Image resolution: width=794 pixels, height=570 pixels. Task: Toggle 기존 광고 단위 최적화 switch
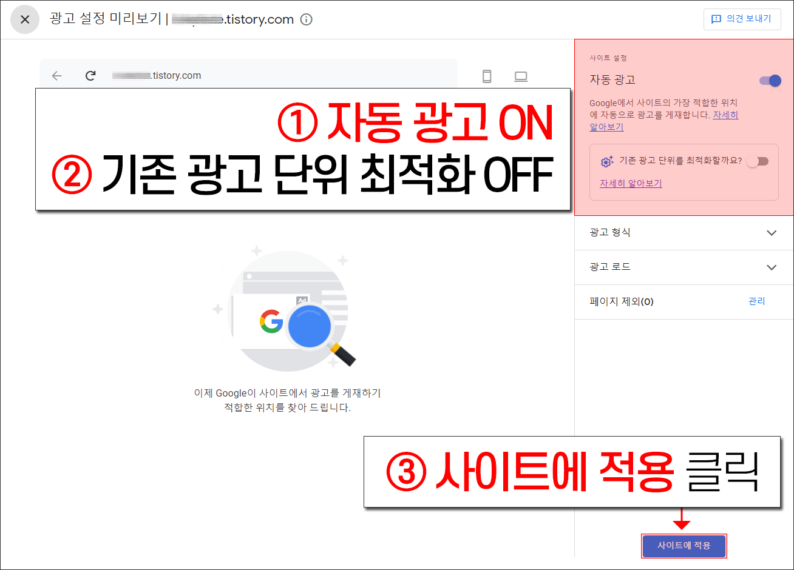click(758, 161)
